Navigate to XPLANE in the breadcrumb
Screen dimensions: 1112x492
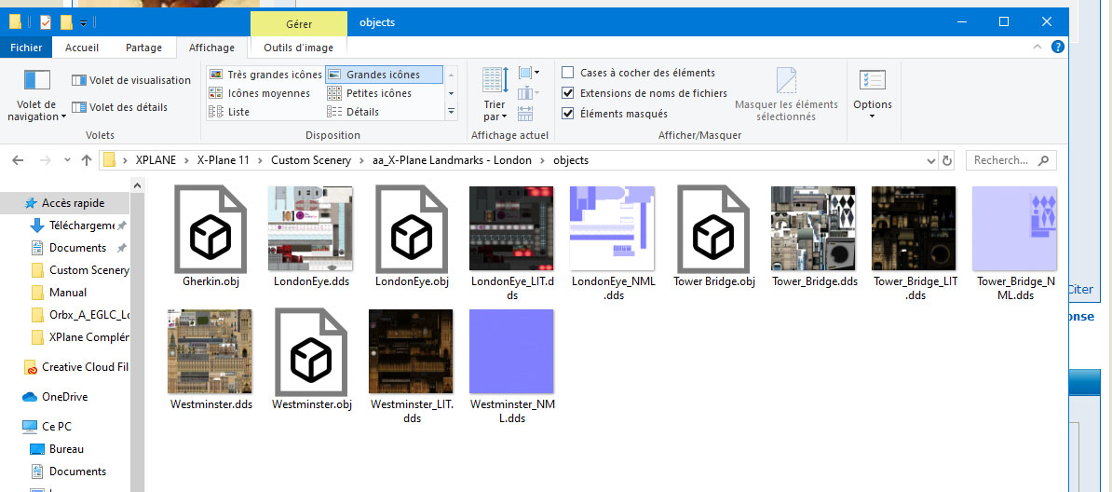click(x=156, y=160)
